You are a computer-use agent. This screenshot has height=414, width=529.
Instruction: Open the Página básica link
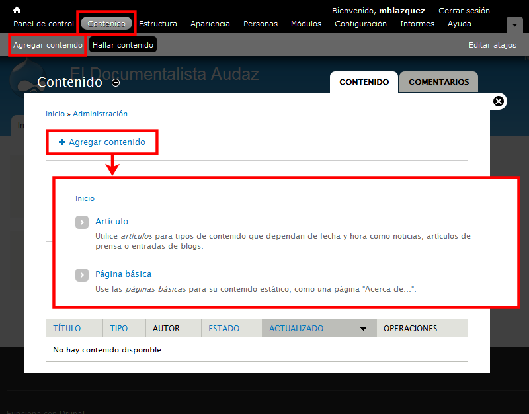124,274
